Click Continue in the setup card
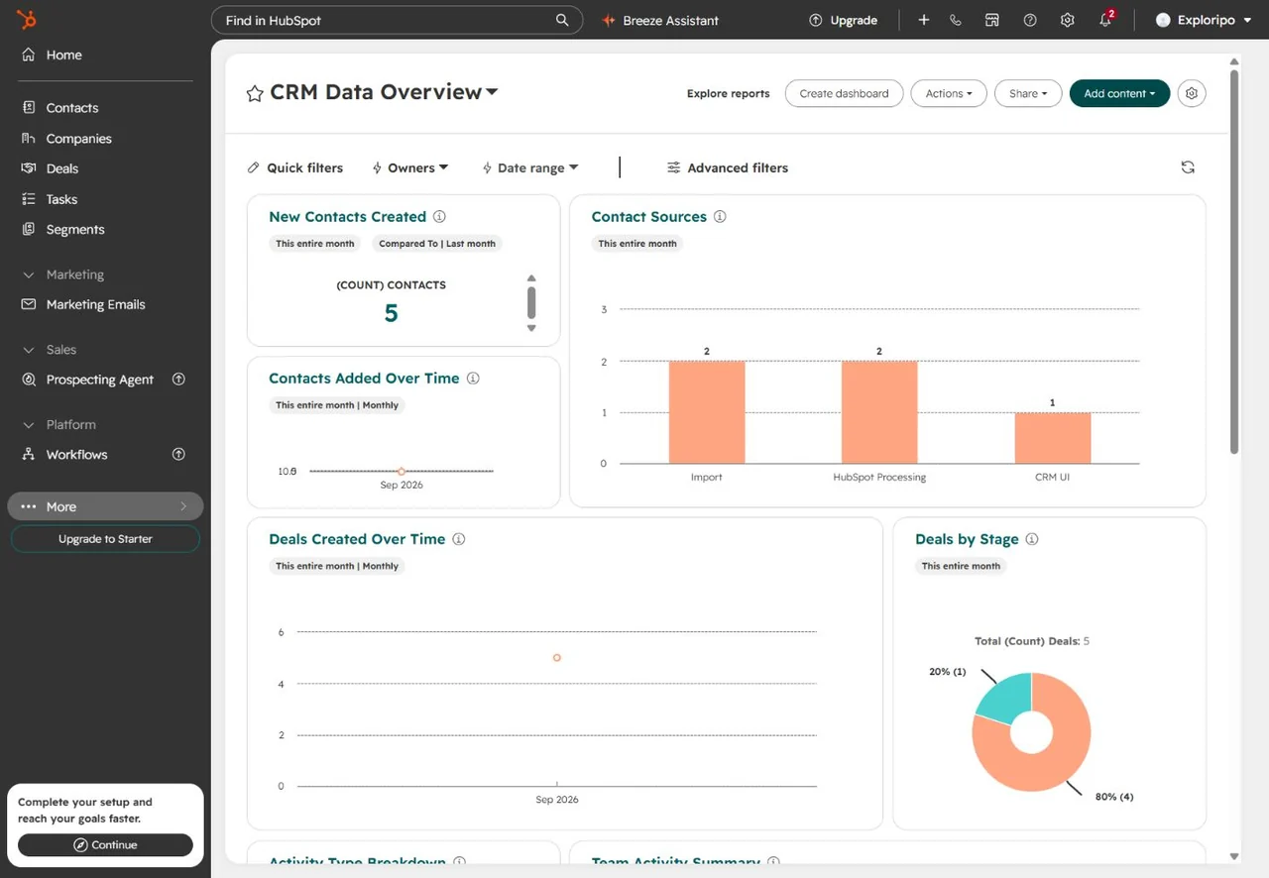1269x878 pixels. [x=105, y=845]
